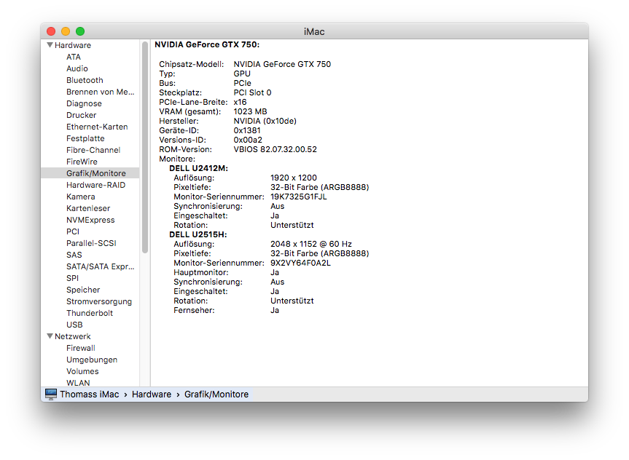The width and height of the screenshot is (629, 460).
Task: Open the Hardware-RAID entry
Action: click(96, 185)
